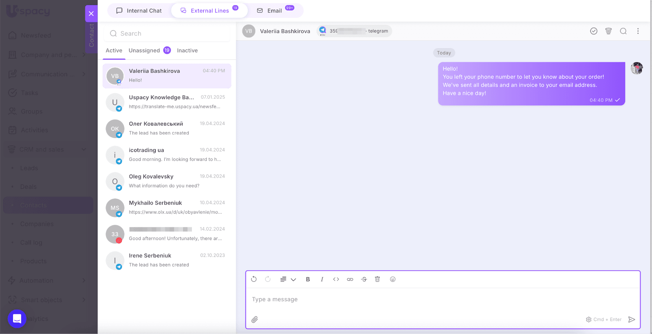Switch to the Inactive conversations tab

coord(187,51)
